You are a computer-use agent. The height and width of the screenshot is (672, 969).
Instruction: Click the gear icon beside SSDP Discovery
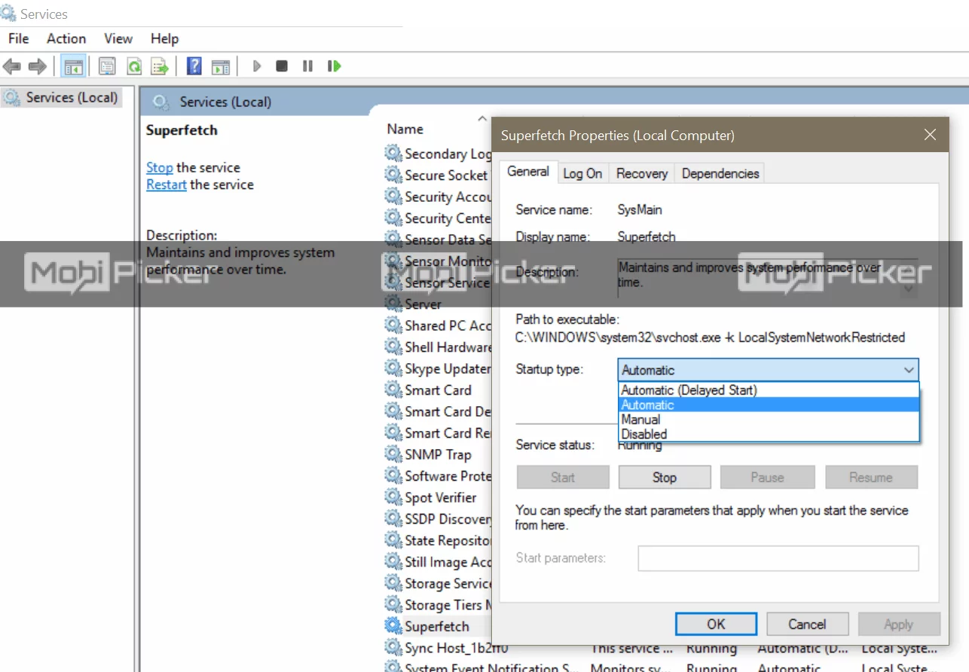393,519
